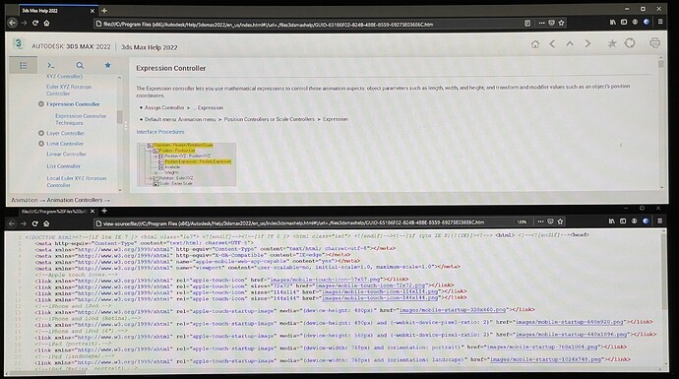Navigate to previous help topic arrow
The height and width of the screenshot is (379, 679).
(552, 43)
